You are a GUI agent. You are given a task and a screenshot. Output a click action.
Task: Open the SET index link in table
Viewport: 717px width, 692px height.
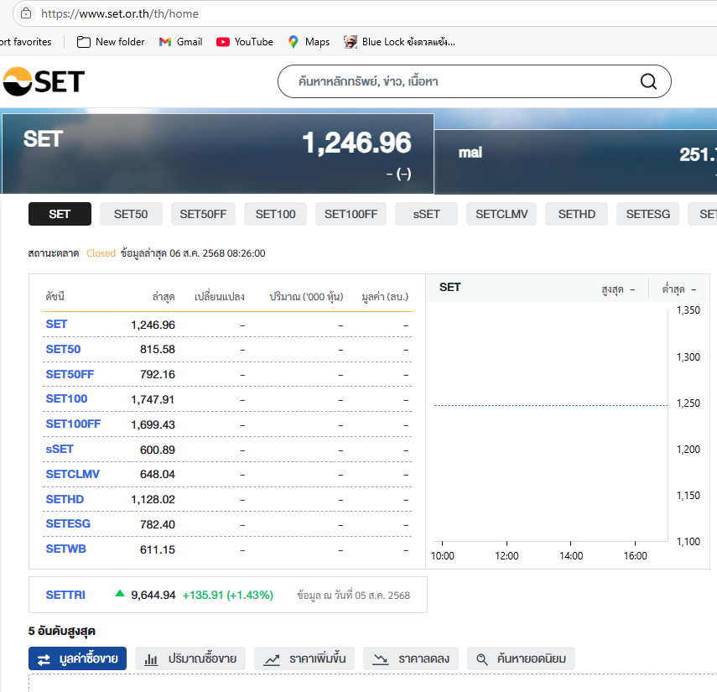pos(56,325)
